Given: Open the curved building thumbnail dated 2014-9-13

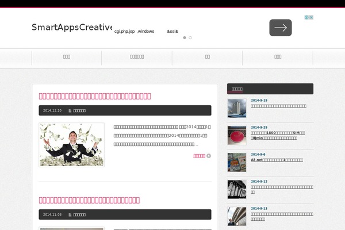Looking at the screenshot, I should tap(237, 217).
